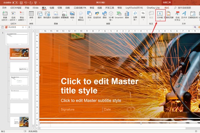Image resolution: width=200 pixels, height=133 pixels.
Task: Switch to the iSlide ribbon tab
Action: coord(35,7)
